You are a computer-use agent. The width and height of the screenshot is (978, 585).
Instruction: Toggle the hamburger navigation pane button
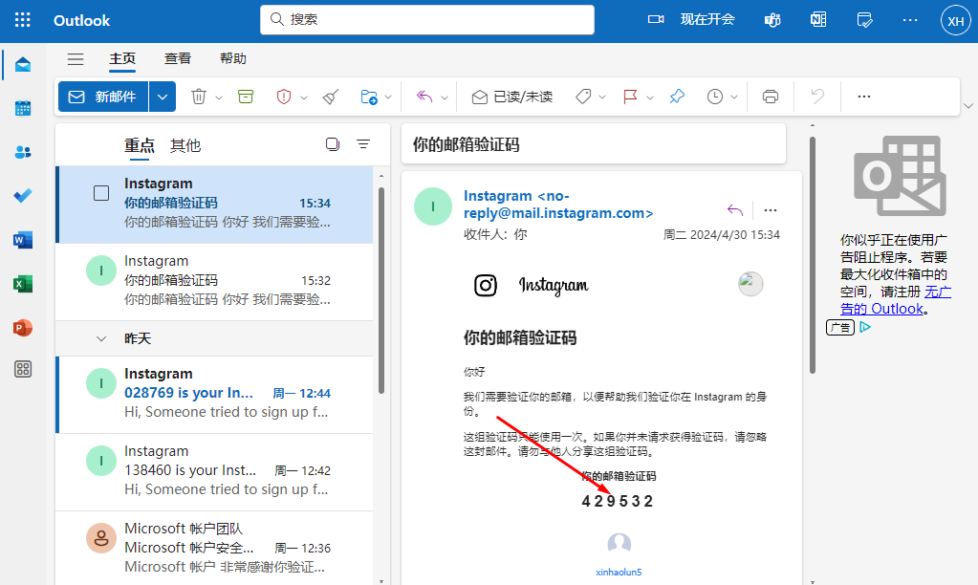(x=76, y=59)
